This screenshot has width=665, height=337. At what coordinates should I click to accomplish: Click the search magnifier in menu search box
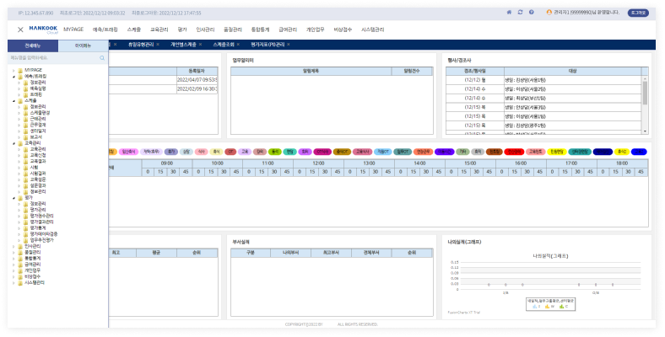coord(102,58)
